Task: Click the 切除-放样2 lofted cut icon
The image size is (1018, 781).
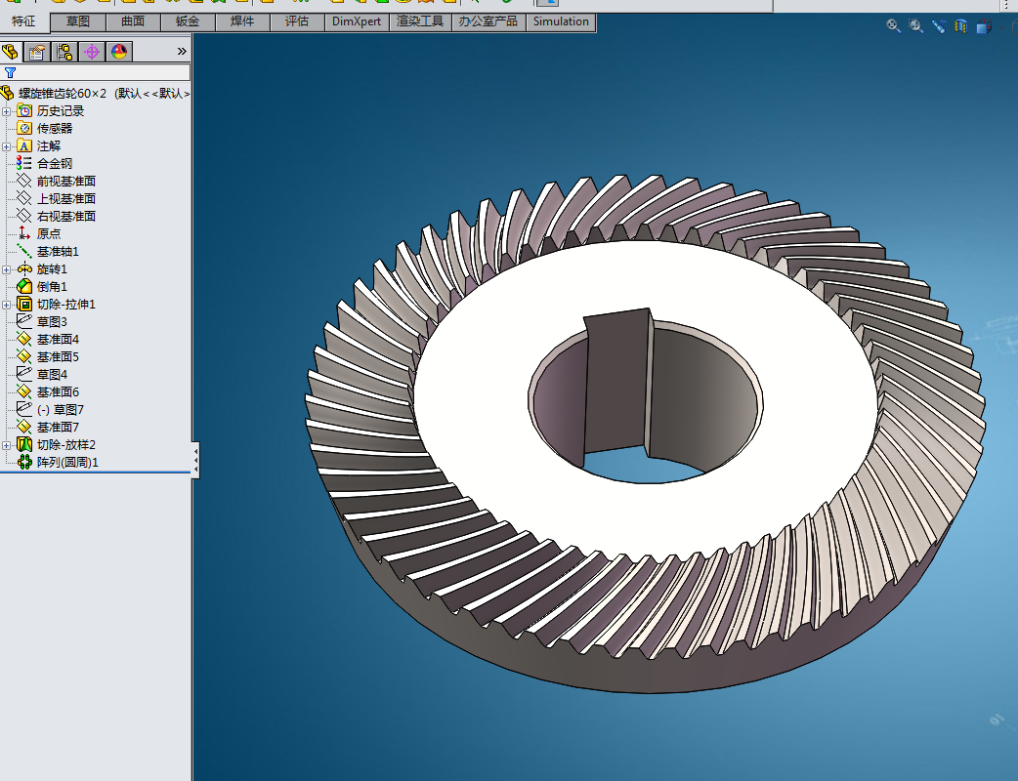Action: click(24, 444)
